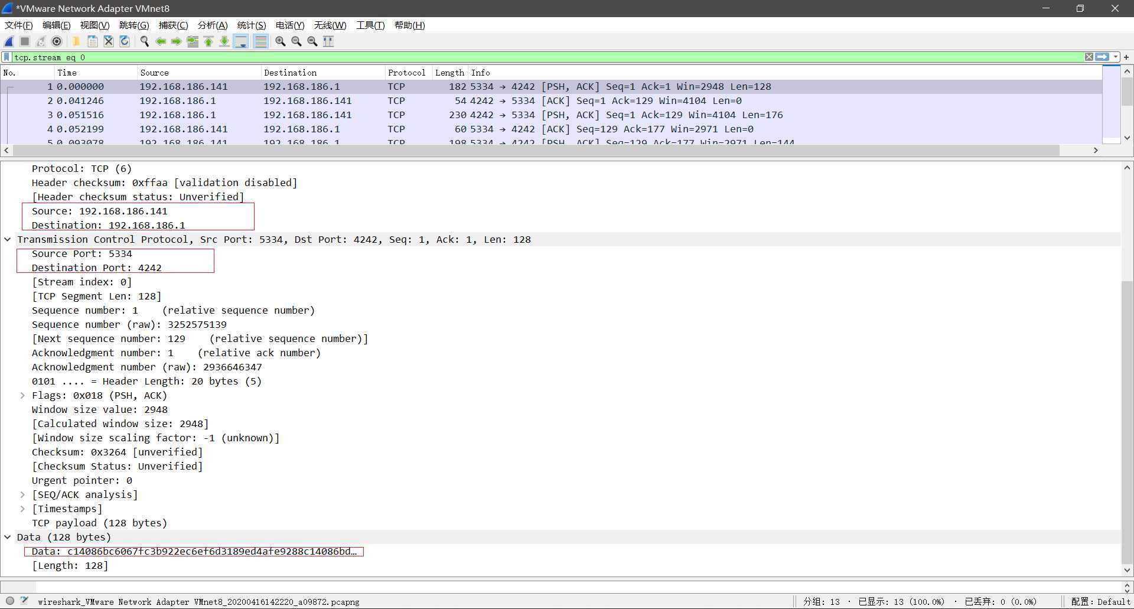This screenshot has width=1134, height=609.
Task: Sort packets by Destination column header
Action: click(322, 73)
